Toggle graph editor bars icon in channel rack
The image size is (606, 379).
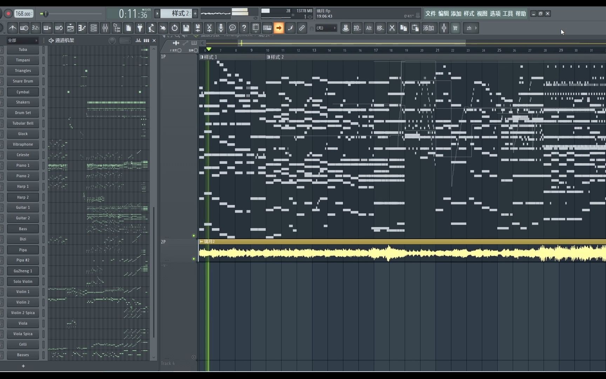139,40
